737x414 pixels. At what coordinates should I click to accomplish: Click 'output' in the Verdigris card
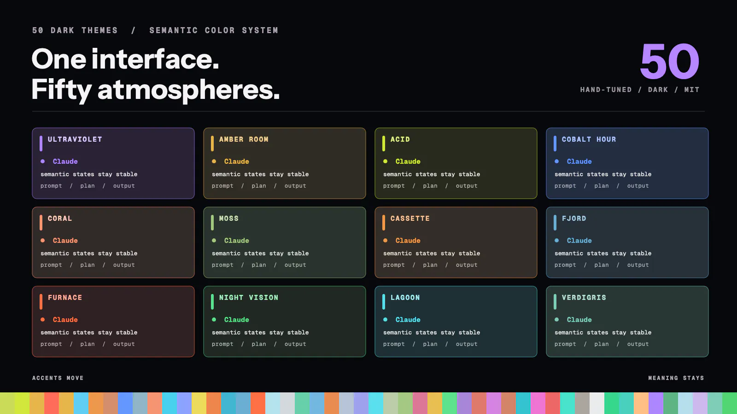pyautogui.click(x=638, y=344)
